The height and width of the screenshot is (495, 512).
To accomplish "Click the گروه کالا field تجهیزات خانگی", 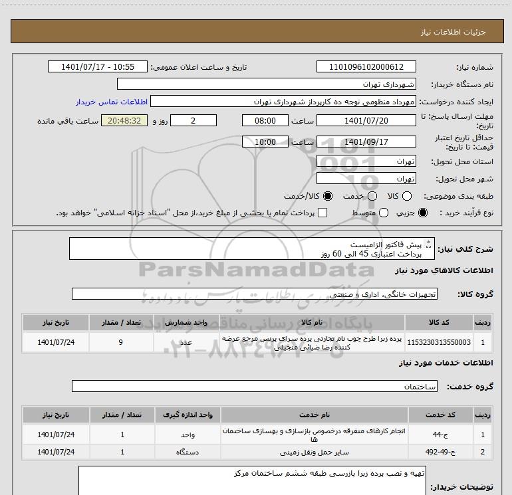I will pos(255,294).
